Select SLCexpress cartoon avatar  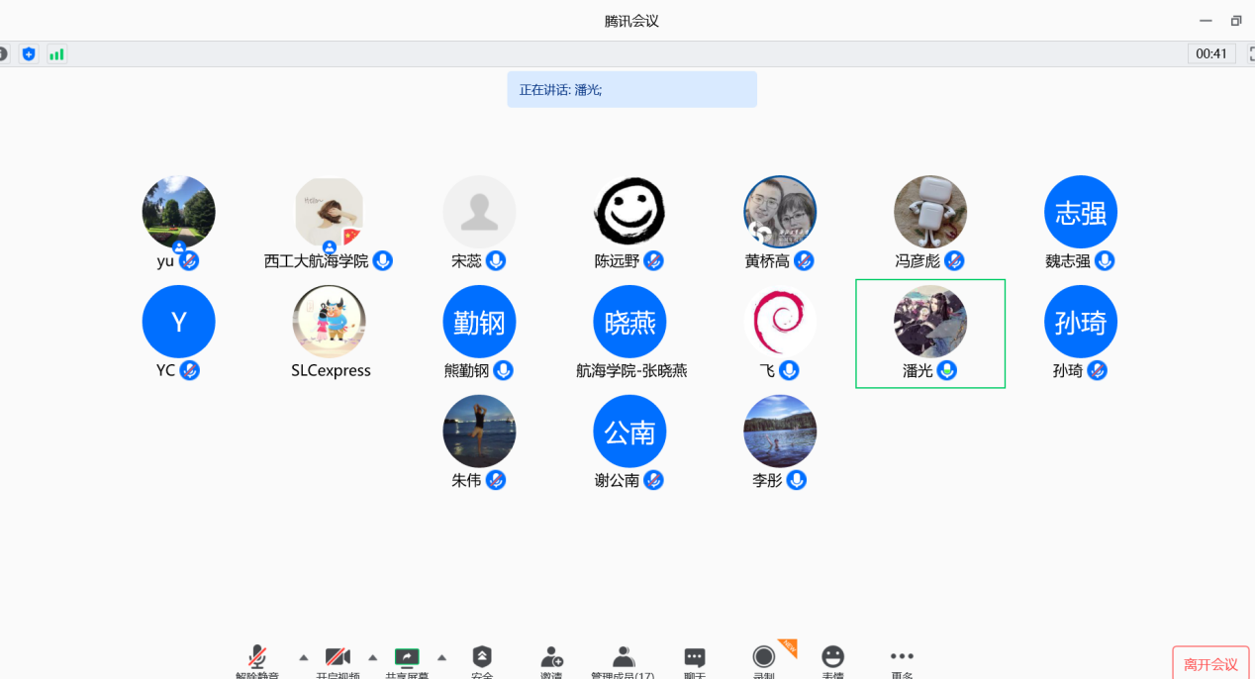330,322
